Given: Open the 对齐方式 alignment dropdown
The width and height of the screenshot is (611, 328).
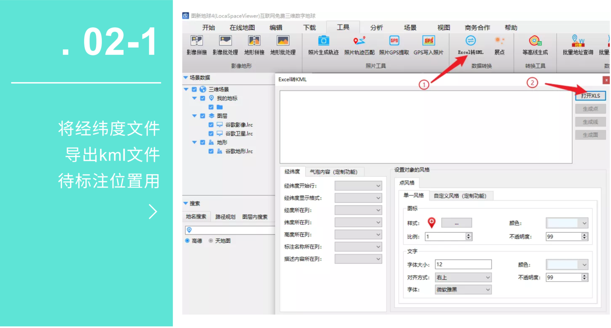Looking at the screenshot, I should pyautogui.click(x=463, y=277).
